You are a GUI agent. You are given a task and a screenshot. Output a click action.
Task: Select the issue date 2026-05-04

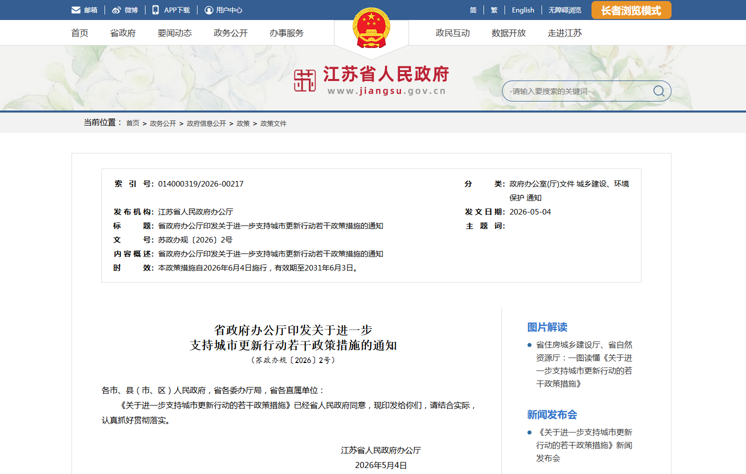tap(530, 212)
